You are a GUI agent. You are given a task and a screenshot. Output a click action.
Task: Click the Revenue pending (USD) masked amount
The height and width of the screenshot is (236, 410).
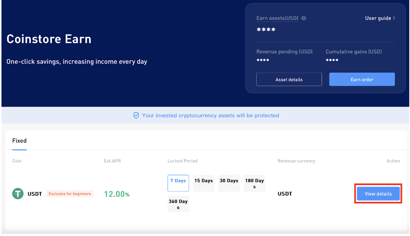point(262,60)
